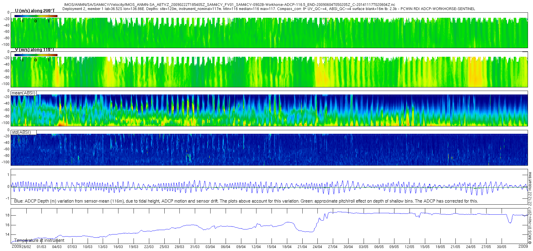533x251 pixels.
Task: Click the 24/04 date tick label
Action: click(x=317, y=247)
